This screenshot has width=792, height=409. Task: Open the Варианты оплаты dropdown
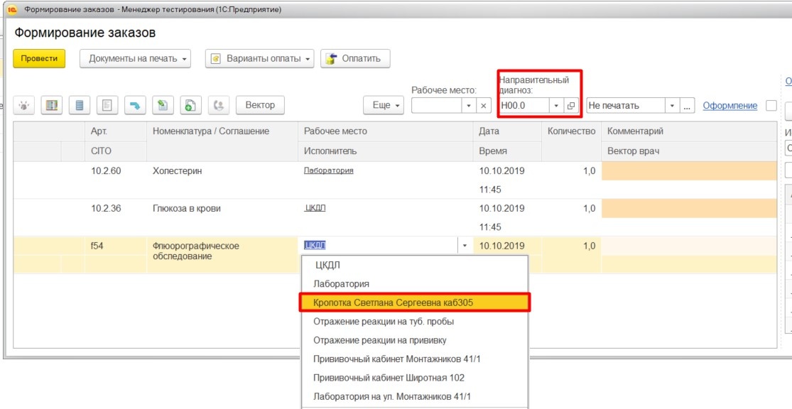tap(259, 59)
